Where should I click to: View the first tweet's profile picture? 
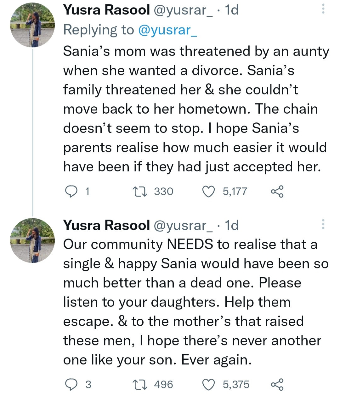pyautogui.click(x=32, y=25)
